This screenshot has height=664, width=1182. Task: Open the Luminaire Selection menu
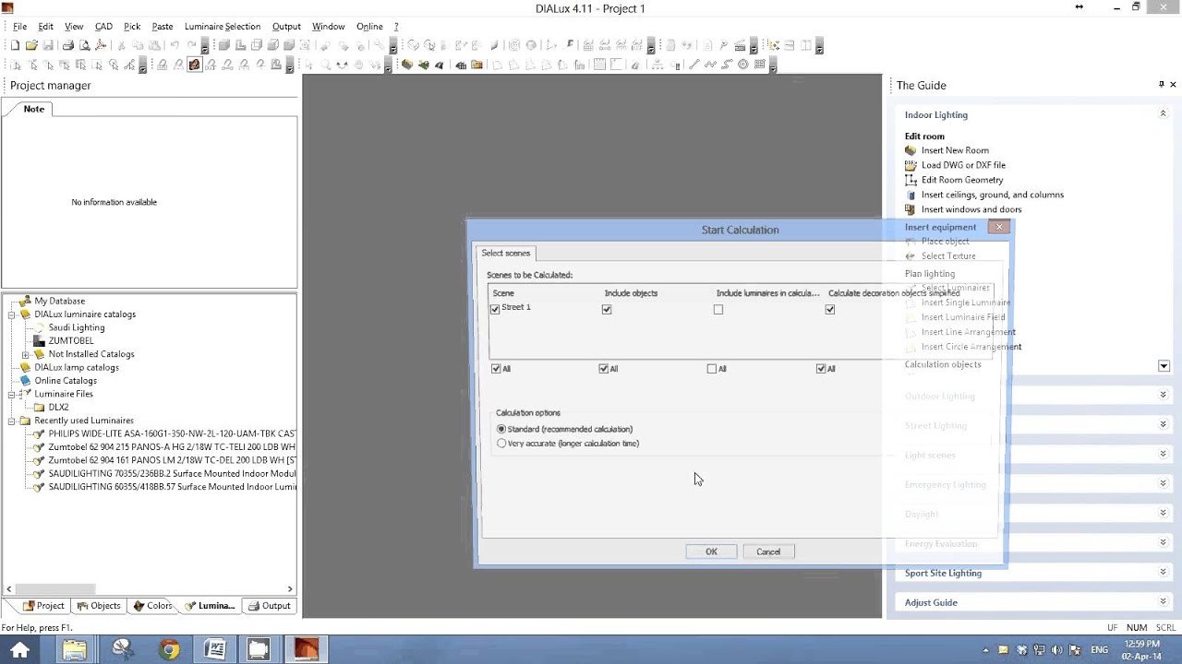pos(223,27)
